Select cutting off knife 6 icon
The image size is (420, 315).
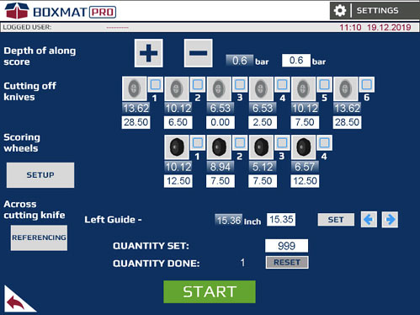click(345, 88)
